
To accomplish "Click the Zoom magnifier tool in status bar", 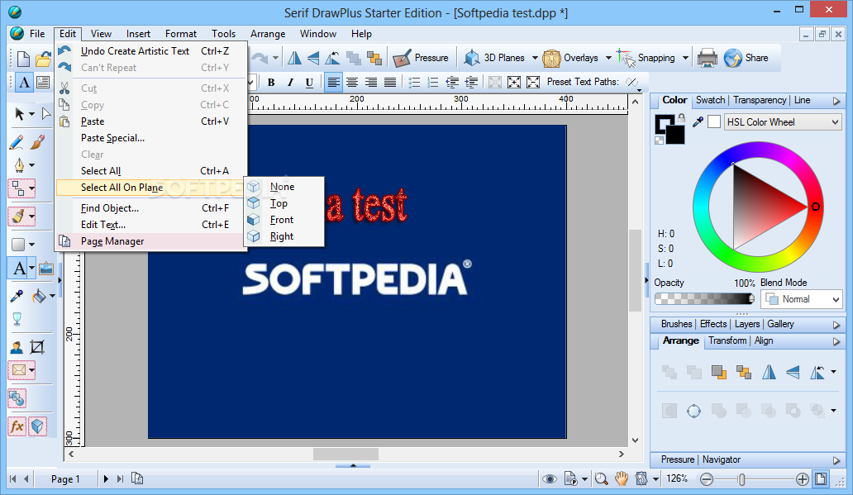I will [x=601, y=478].
